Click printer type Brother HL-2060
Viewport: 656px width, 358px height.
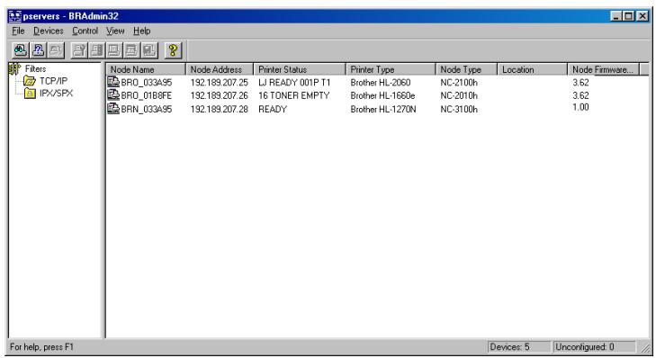381,83
